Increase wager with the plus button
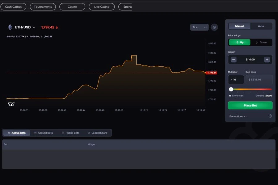Viewport: 278px width, 185px height. point(267,60)
